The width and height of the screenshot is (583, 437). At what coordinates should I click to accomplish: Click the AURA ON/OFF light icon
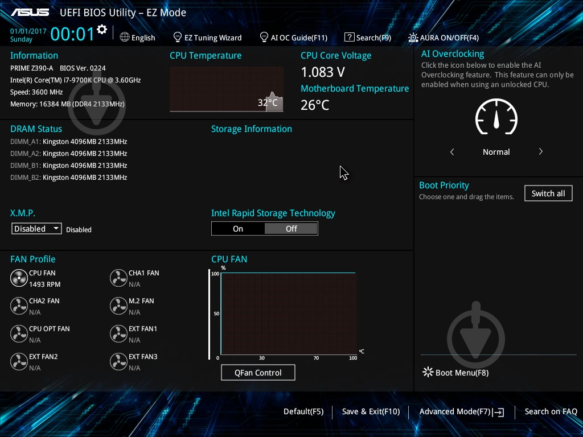point(413,38)
